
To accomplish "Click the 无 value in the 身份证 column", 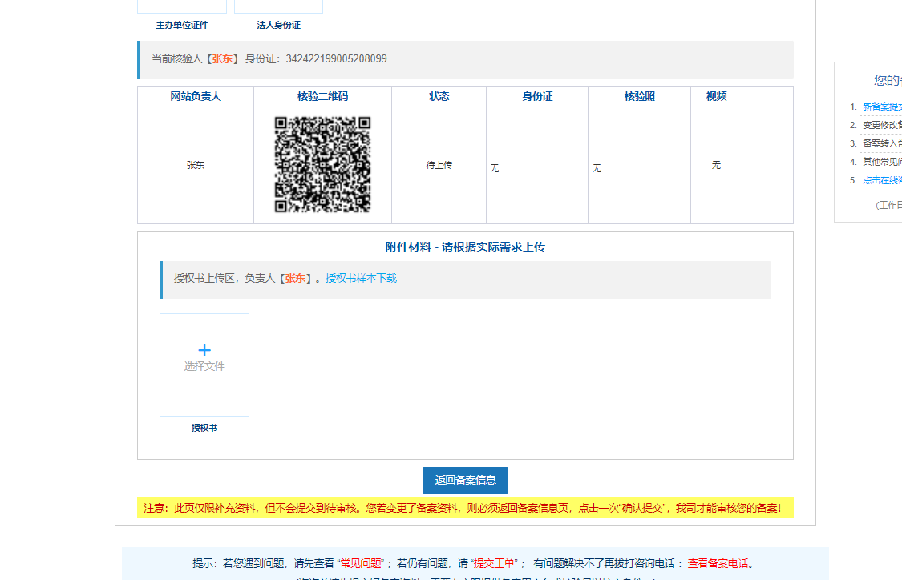I will [494, 168].
